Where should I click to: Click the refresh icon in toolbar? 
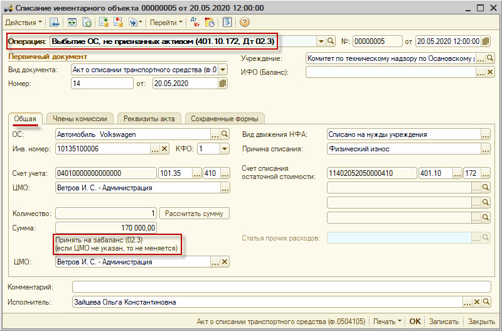(72, 22)
